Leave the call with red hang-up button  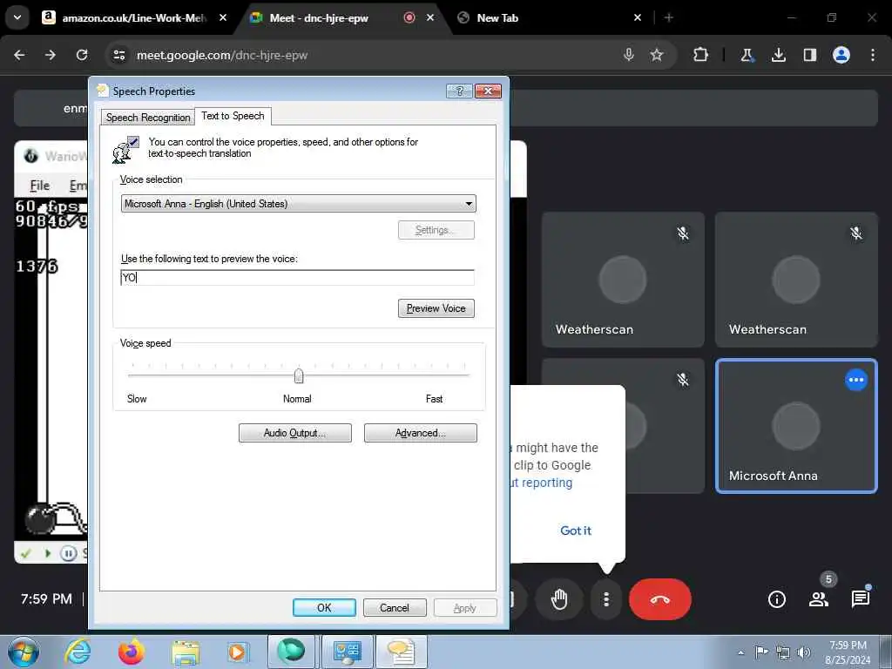coord(660,599)
